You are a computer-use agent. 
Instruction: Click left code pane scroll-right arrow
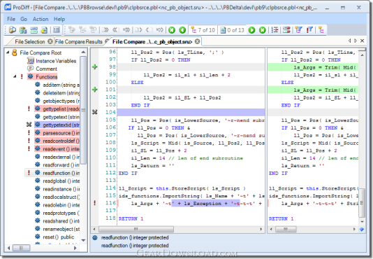coord(261,229)
